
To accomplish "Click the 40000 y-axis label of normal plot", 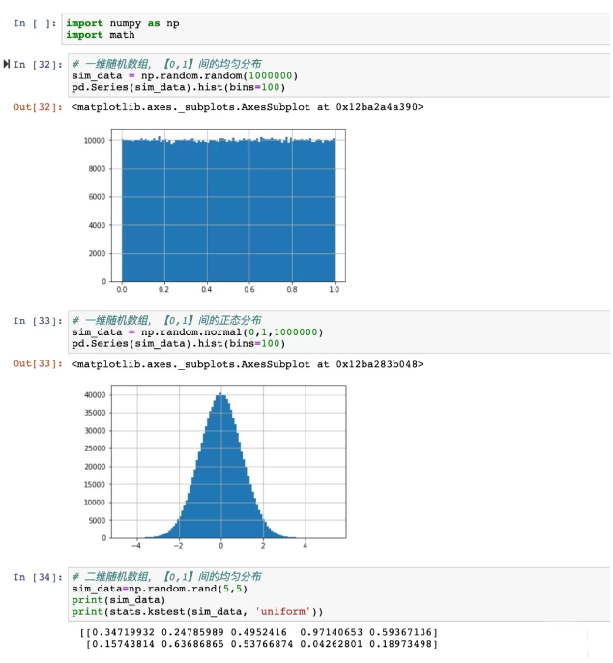I will click(95, 395).
